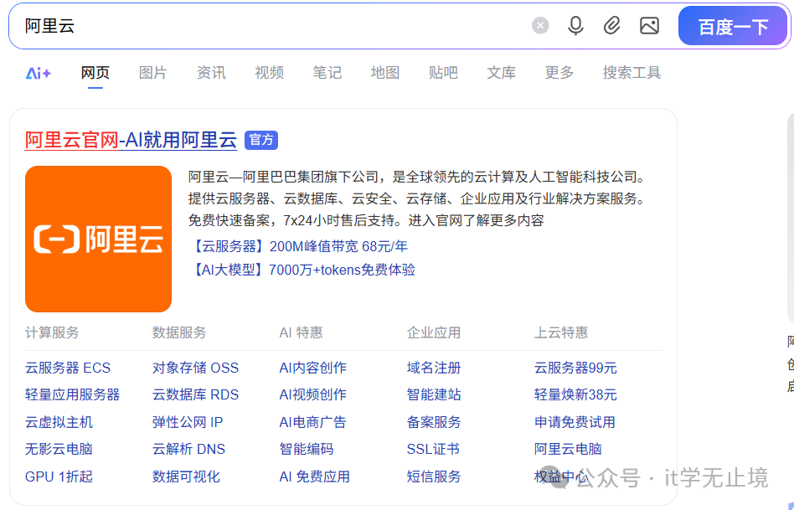Click the 企业应用 column heading
The width and height of the screenshot is (794, 510).
point(434,332)
